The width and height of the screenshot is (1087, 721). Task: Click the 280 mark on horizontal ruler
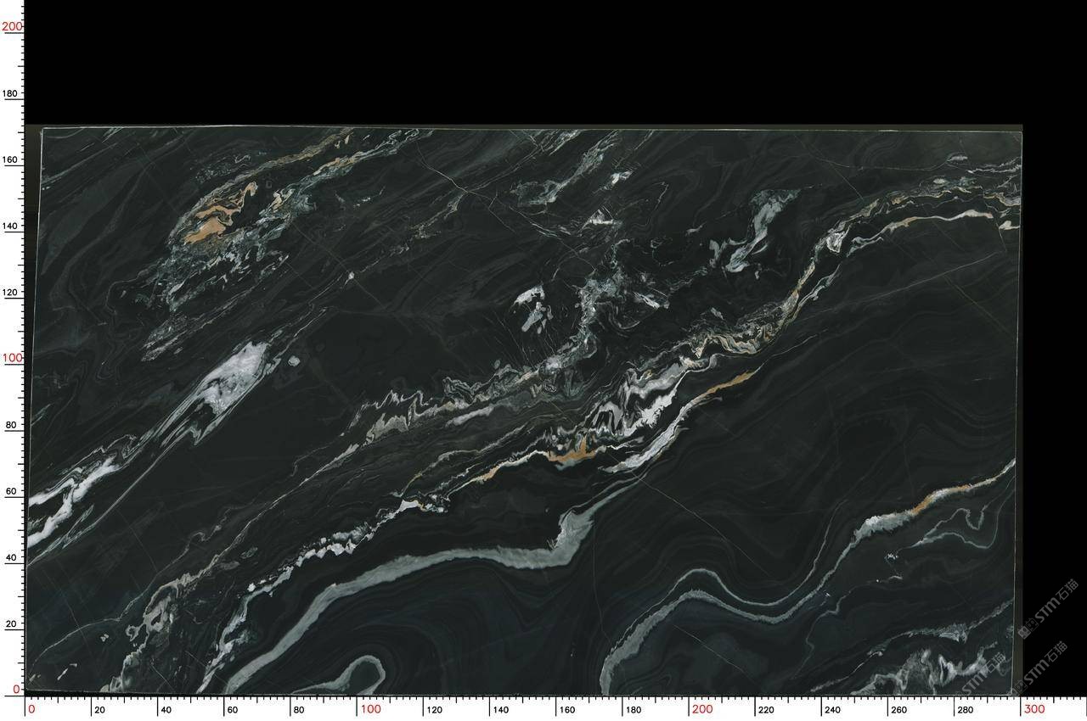coord(966,710)
